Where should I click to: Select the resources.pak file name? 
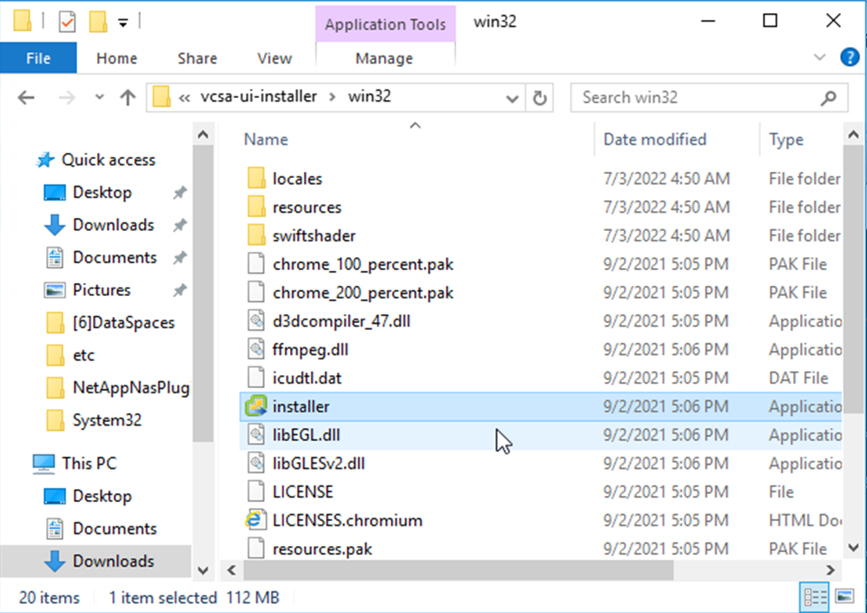tap(321, 549)
